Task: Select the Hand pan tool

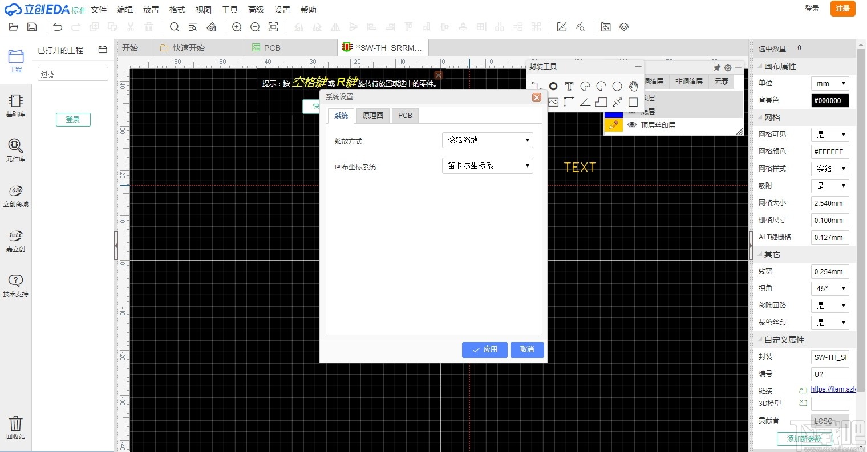Action: (x=633, y=86)
